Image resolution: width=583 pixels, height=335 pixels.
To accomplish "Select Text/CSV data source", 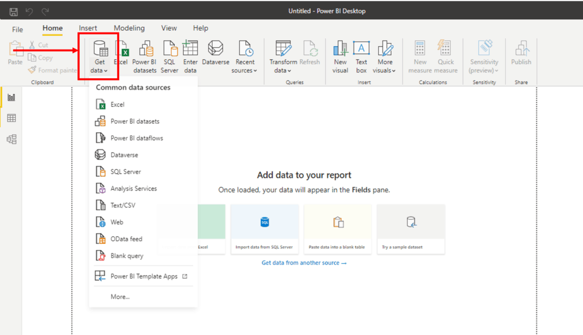I will pyautogui.click(x=143, y=206).
